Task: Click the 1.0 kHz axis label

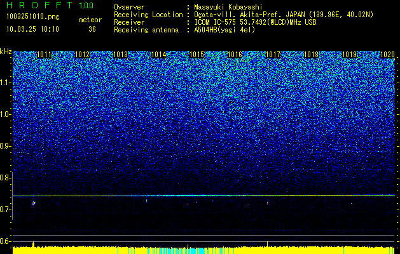Action: coord(5,114)
